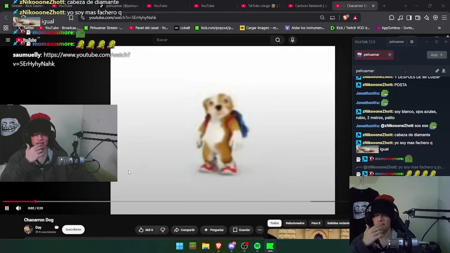Open the browser Extensions puzzle icon

click(392, 18)
